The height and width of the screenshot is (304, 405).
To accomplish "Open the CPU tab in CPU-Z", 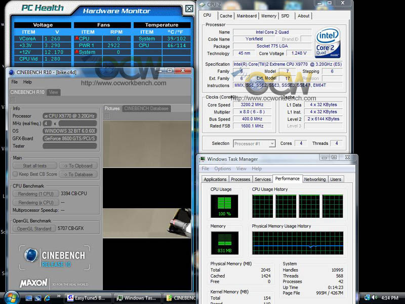I will click(208, 15).
